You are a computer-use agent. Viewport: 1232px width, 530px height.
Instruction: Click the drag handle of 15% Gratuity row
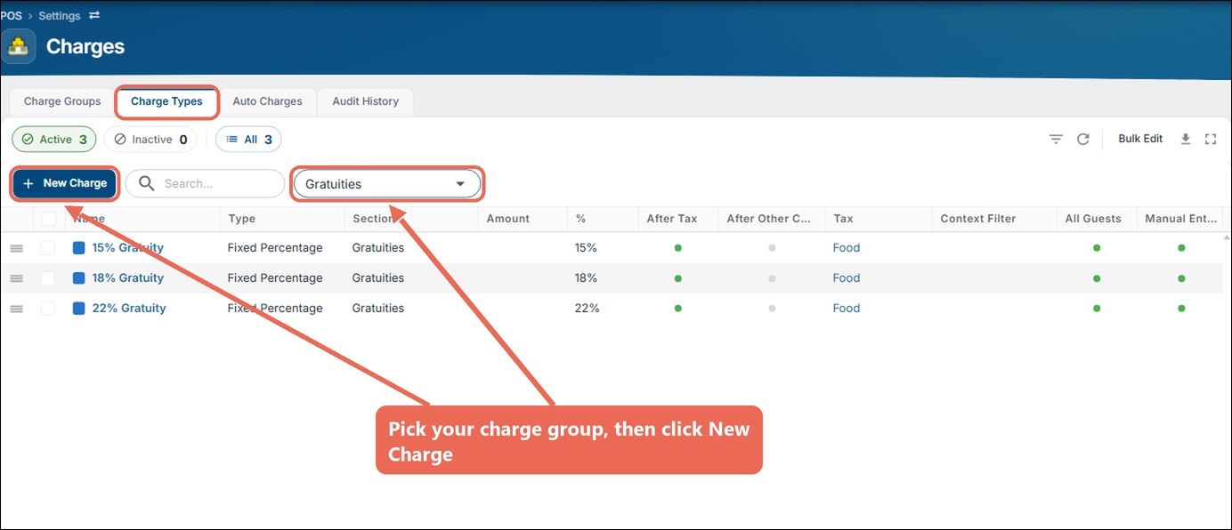pyautogui.click(x=17, y=248)
